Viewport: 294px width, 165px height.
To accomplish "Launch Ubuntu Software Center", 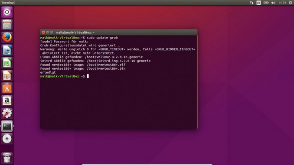I will click(7, 88).
